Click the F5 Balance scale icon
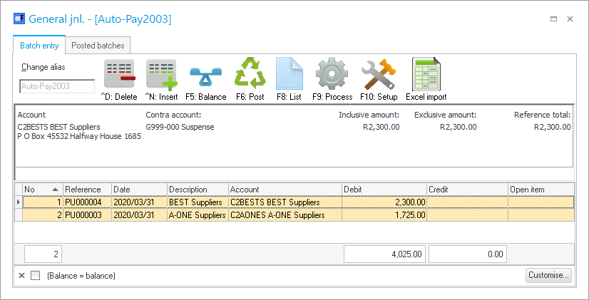This screenshot has height=300, width=589. point(205,76)
